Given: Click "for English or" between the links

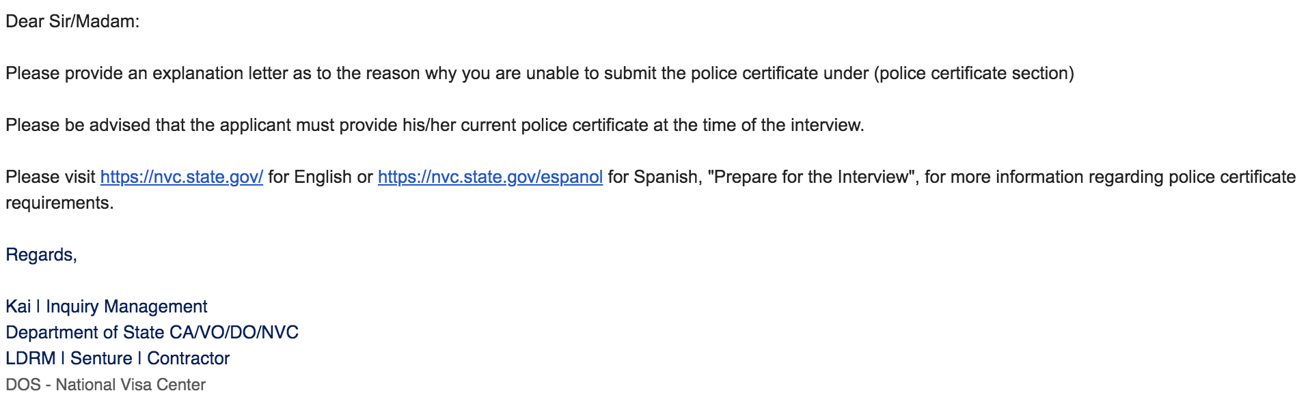Looking at the screenshot, I should pyautogui.click(x=321, y=177).
